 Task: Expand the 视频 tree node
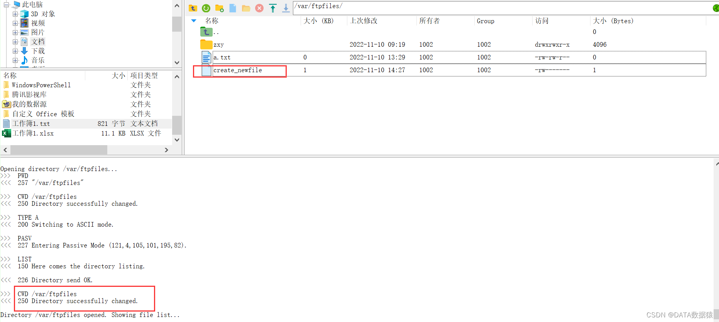pos(15,23)
